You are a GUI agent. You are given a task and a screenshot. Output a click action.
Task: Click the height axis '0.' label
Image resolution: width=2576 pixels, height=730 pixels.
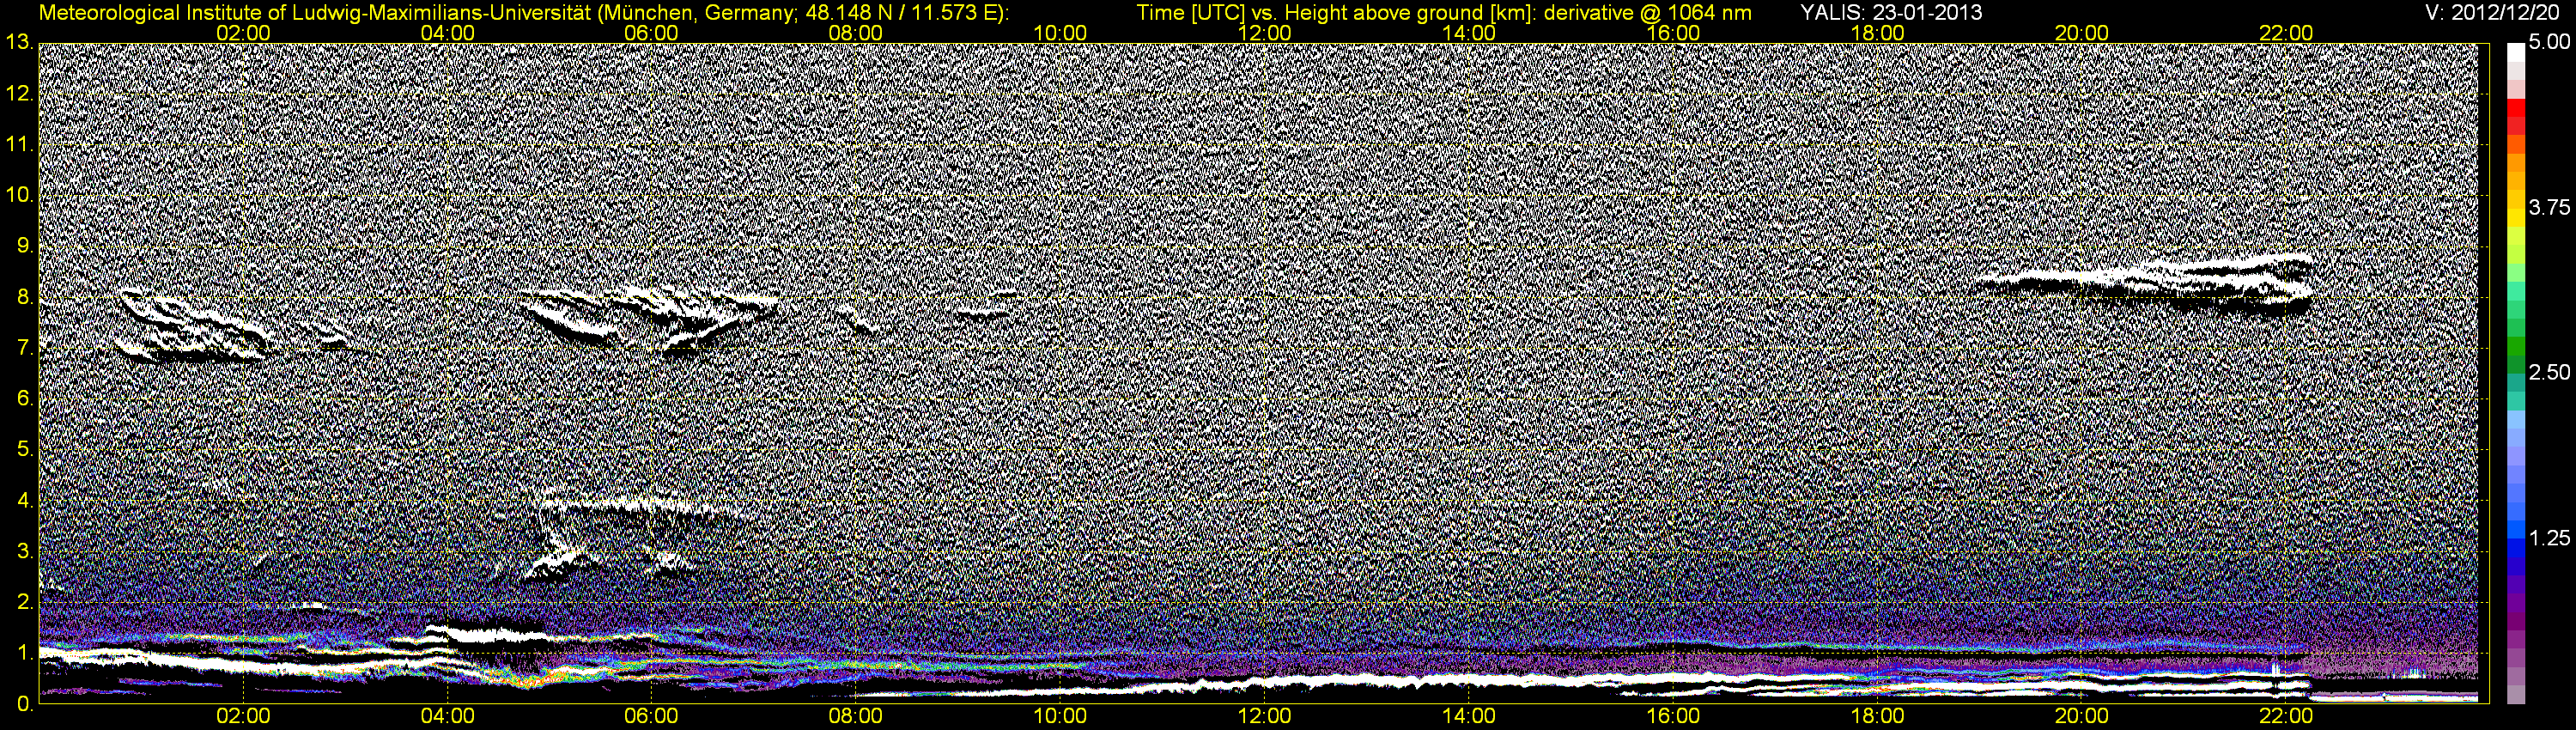pyautogui.click(x=26, y=704)
